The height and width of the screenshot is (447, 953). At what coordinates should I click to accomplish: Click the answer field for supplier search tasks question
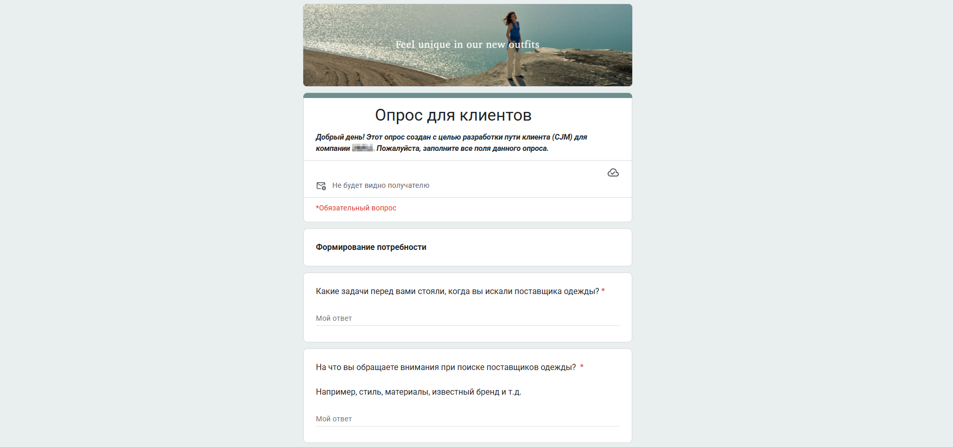(x=467, y=319)
